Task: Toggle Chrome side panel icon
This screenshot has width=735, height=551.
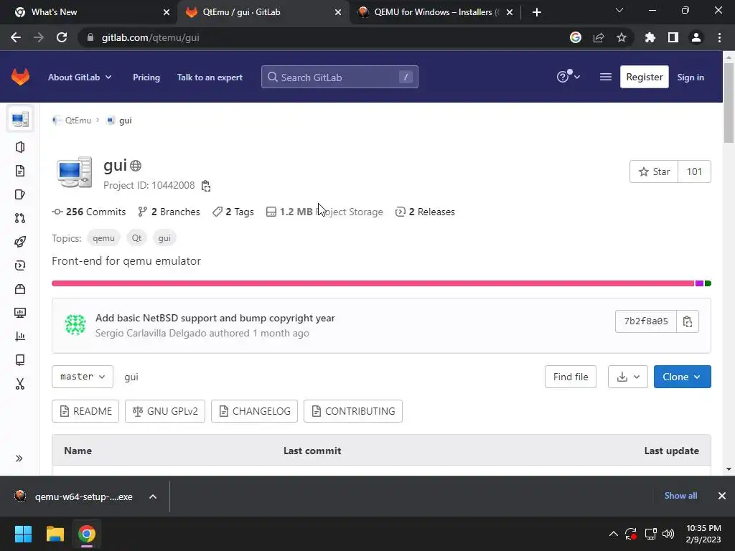Action: point(673,37)
